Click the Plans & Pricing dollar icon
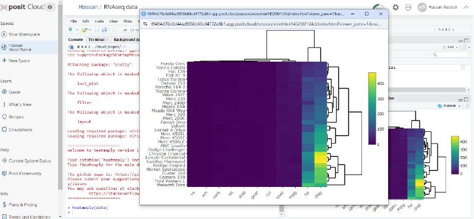 [4, 205]
